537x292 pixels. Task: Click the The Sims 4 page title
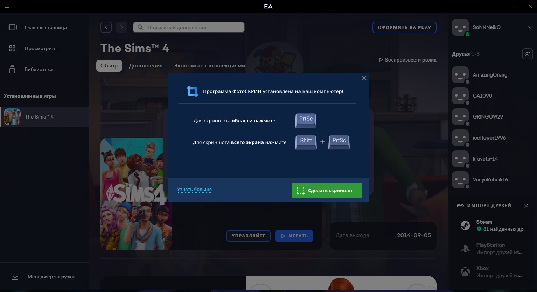pos(135,48)
